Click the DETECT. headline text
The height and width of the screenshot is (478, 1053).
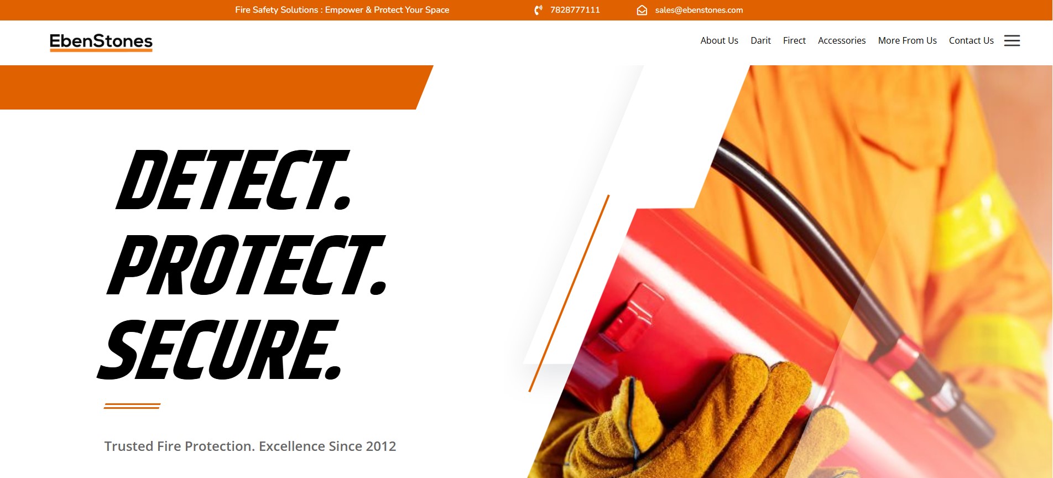[234, 180]
